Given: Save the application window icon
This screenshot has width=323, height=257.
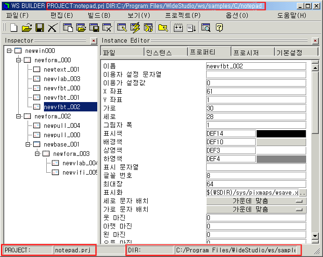Looking at the screenshot, I should 94,28.
